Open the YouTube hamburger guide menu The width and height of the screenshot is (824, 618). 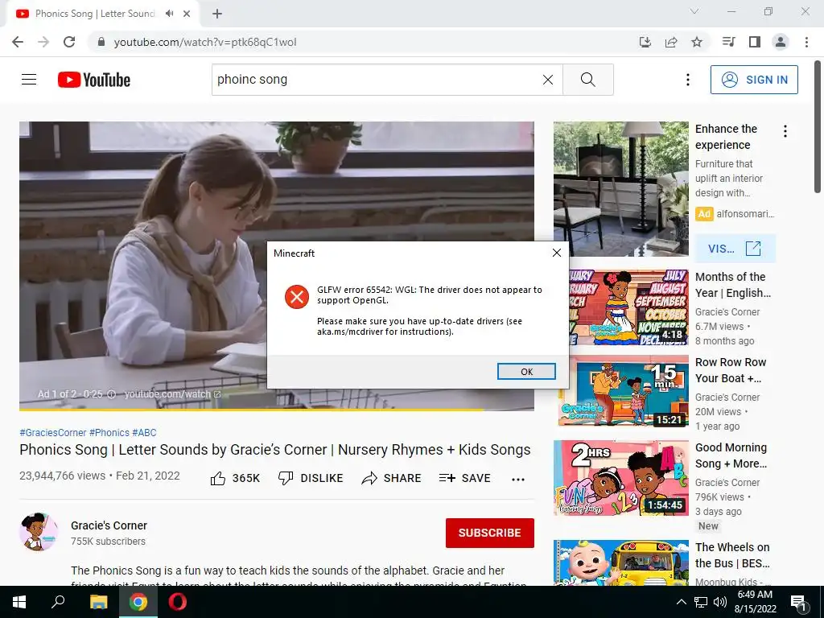point(29,80)
